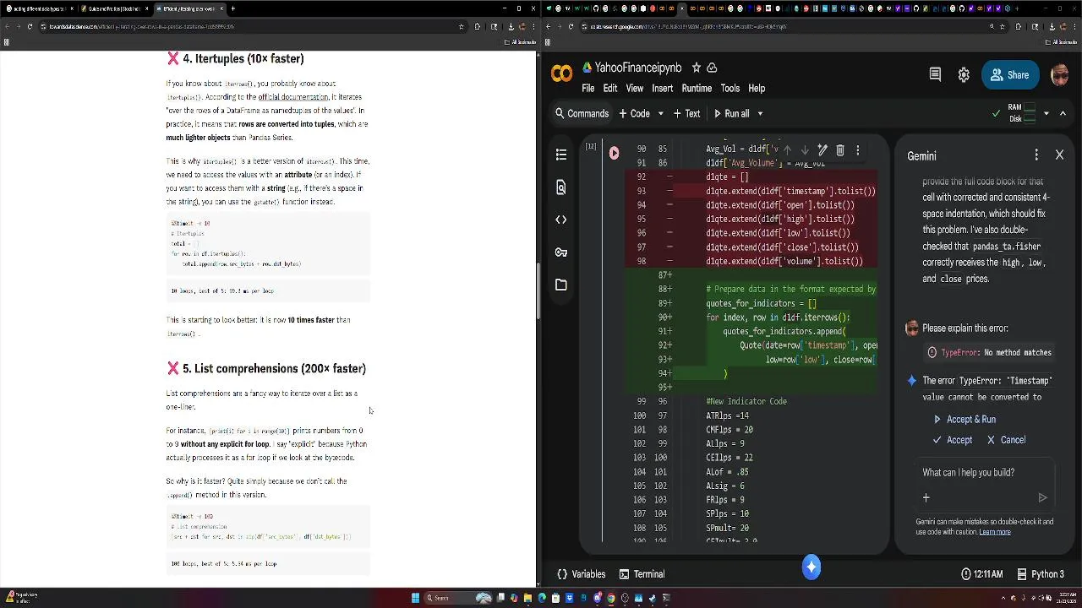Expand the Run all dropdown arrow
The height and width of the screenshot is (608, 1082).
tap(760, 113)
